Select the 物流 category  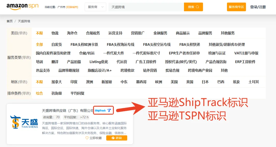(55, 33)
